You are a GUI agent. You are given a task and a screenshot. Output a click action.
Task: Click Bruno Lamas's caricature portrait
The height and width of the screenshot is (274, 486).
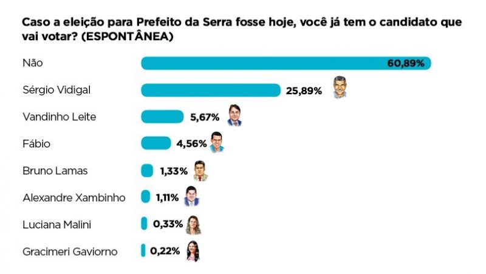(200, 171)
